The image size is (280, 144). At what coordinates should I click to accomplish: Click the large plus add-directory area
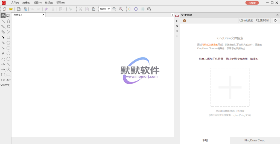click(230, 87)
